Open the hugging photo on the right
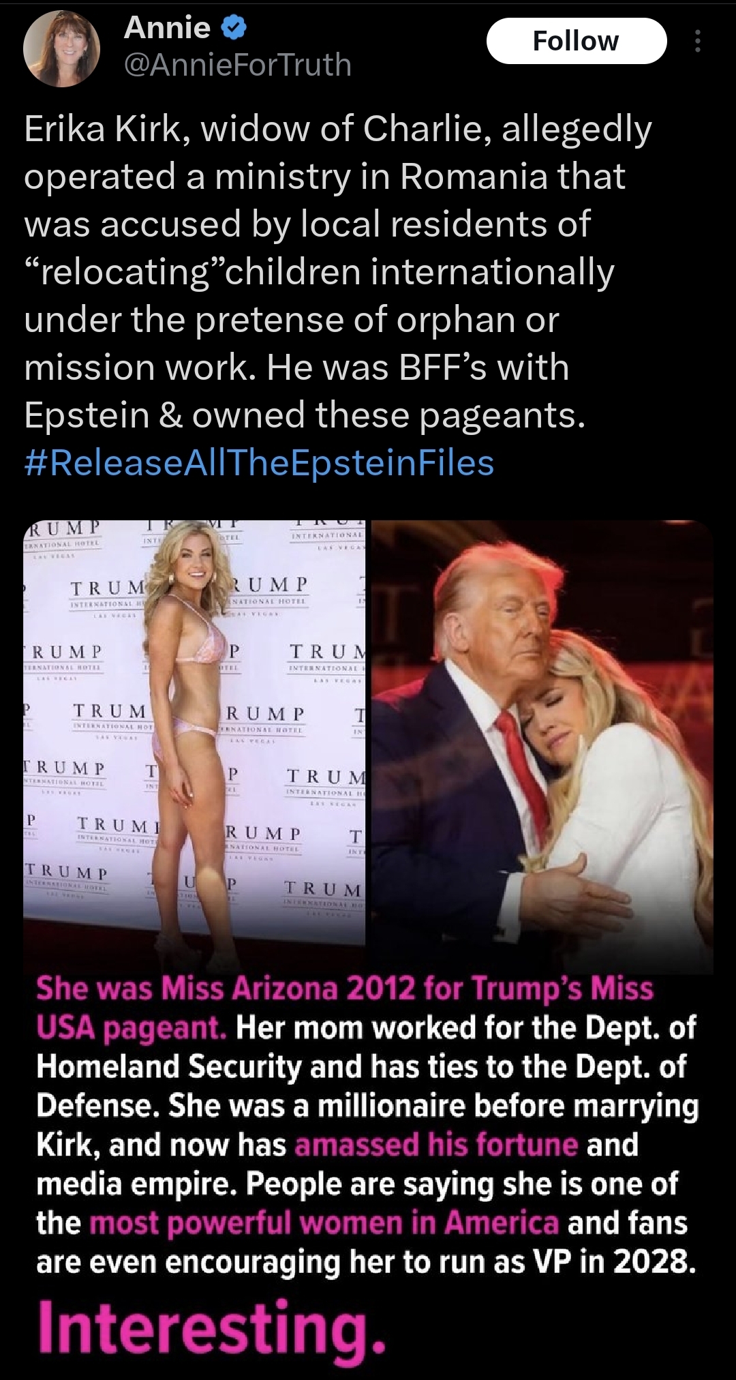Image resolution: width=736 pixels, height=1380 pixels. 542,747
